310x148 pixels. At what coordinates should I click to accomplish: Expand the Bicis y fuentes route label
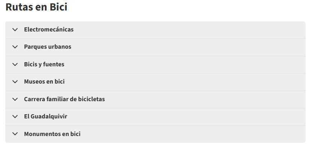pos(44,64)
